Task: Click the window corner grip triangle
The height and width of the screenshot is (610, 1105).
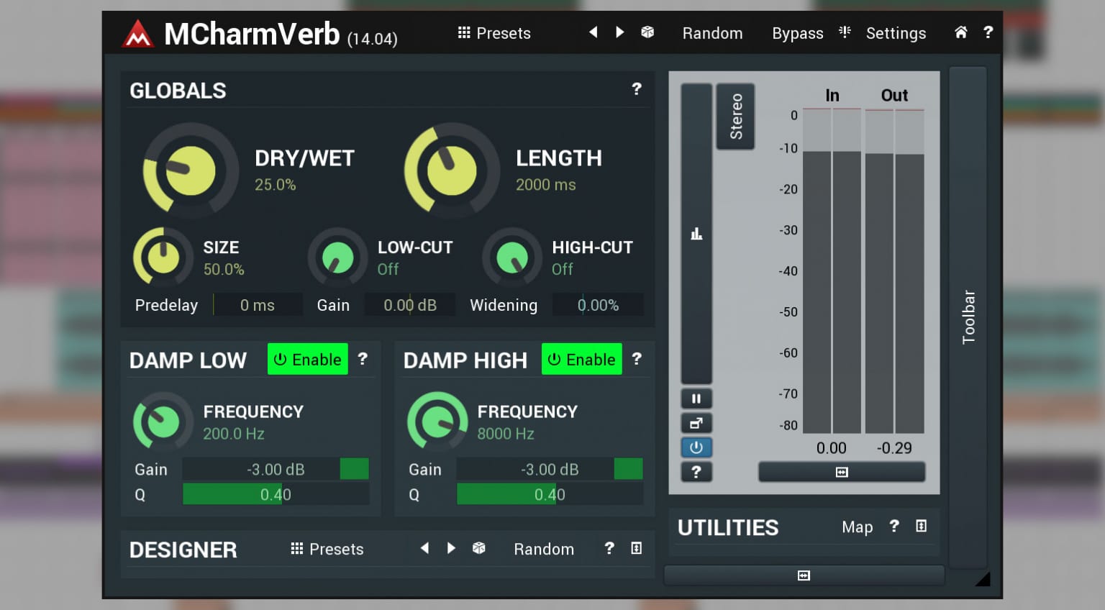Action: click(x=983, y=578)
